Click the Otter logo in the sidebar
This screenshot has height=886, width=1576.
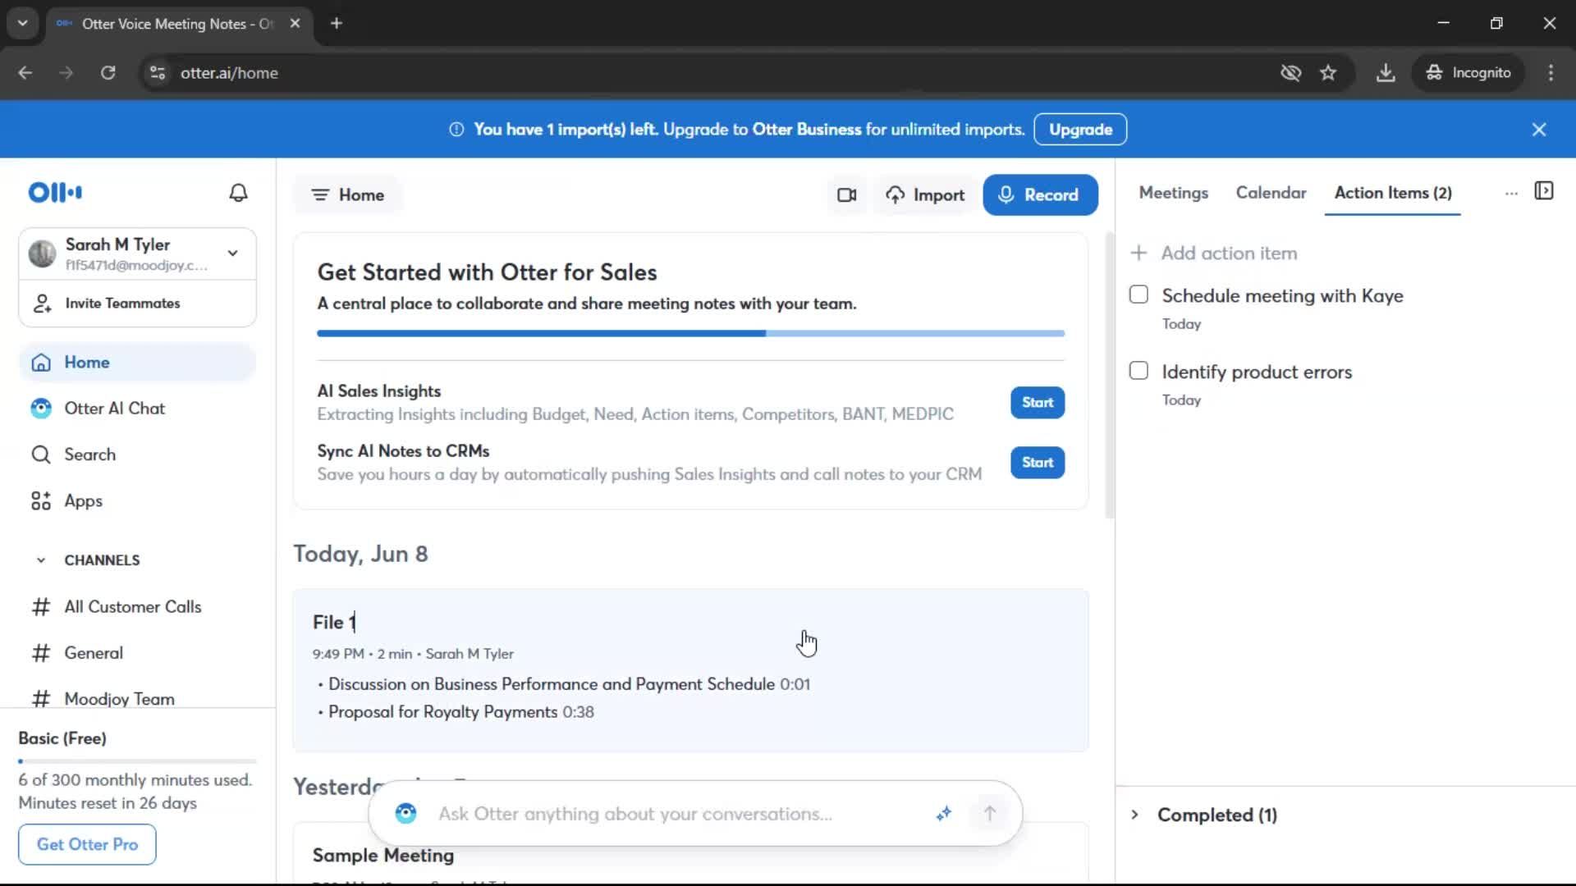point(55,193)
